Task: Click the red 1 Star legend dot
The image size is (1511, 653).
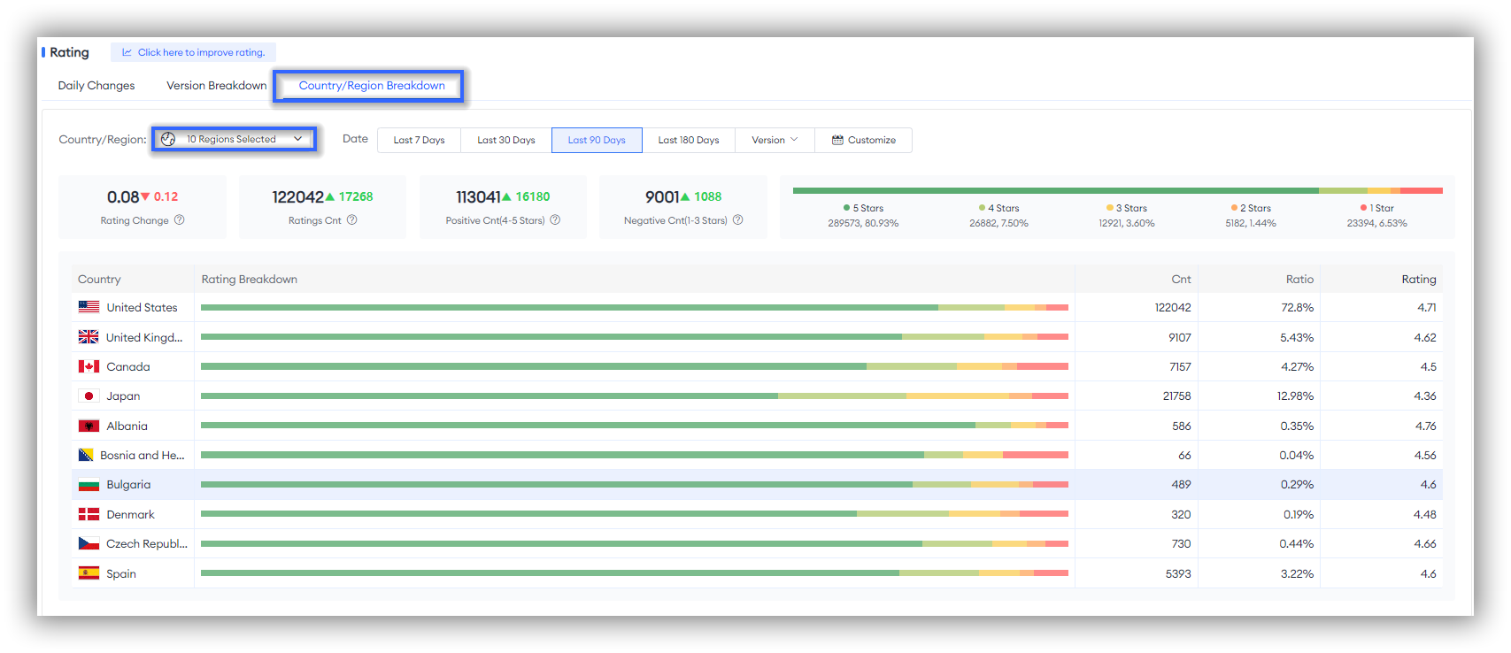Action: tap(1363, 208)
